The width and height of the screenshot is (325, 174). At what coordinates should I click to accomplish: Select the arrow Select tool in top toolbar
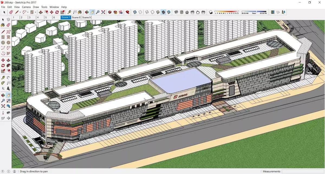pyautogui.click(x=4, y=12)
